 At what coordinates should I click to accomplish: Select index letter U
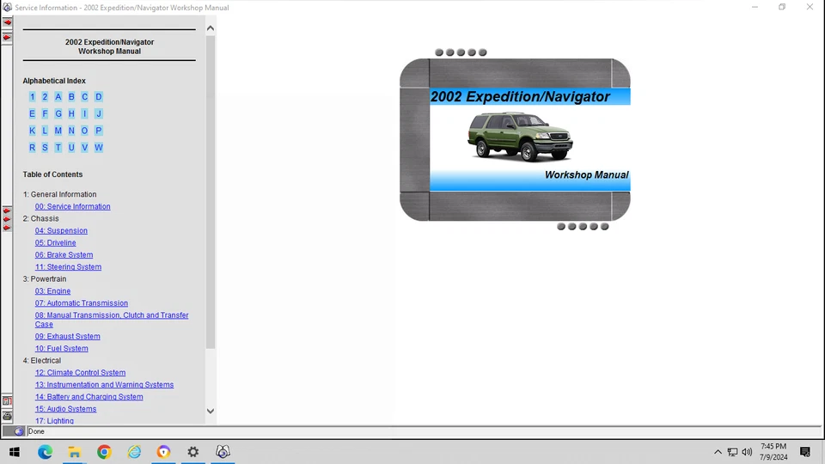71,148
